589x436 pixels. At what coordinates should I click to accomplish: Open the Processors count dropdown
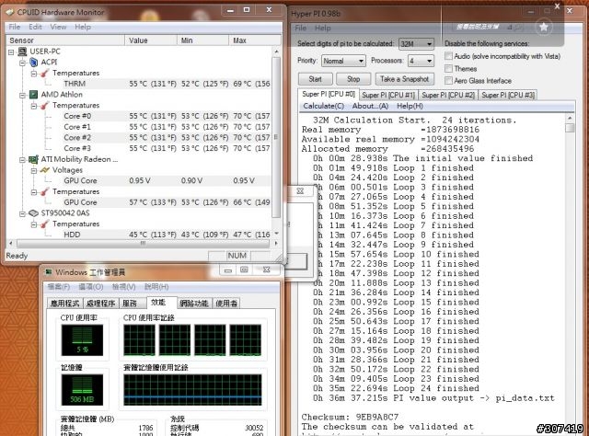tap(422, 61)
